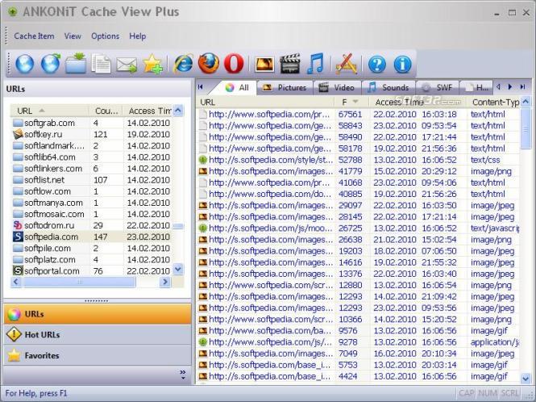Image resolution: width=536 pixels, height=402 pixels.
Task: Select the Hot URLs pane button
Action: tap(98, 334)
